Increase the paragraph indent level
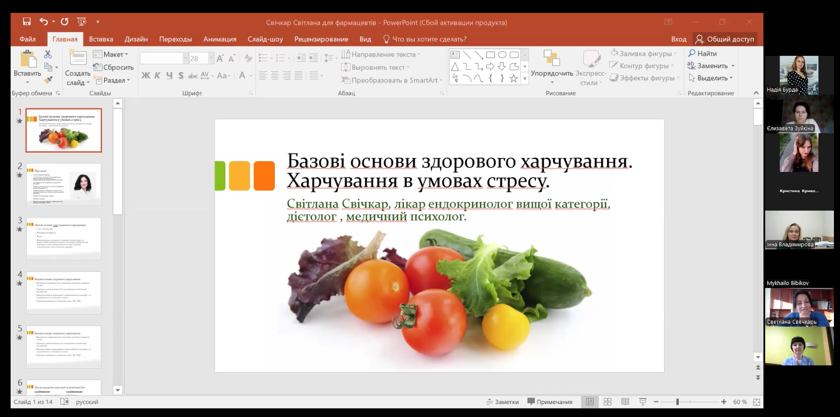This screenshot has height=417, width=840. pos(313,58)
